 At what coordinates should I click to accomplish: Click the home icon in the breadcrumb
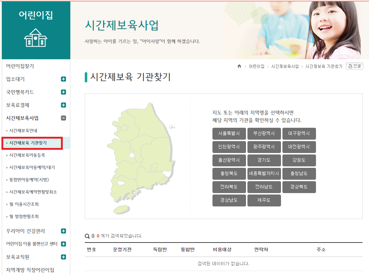pyautogui.click(x=239, y=66)
